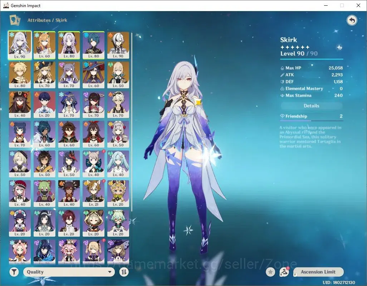This screenshot has height=286, width=367.
Task: Select Heizou's Lv. 20 portrait
Action: tap(69, 223)
